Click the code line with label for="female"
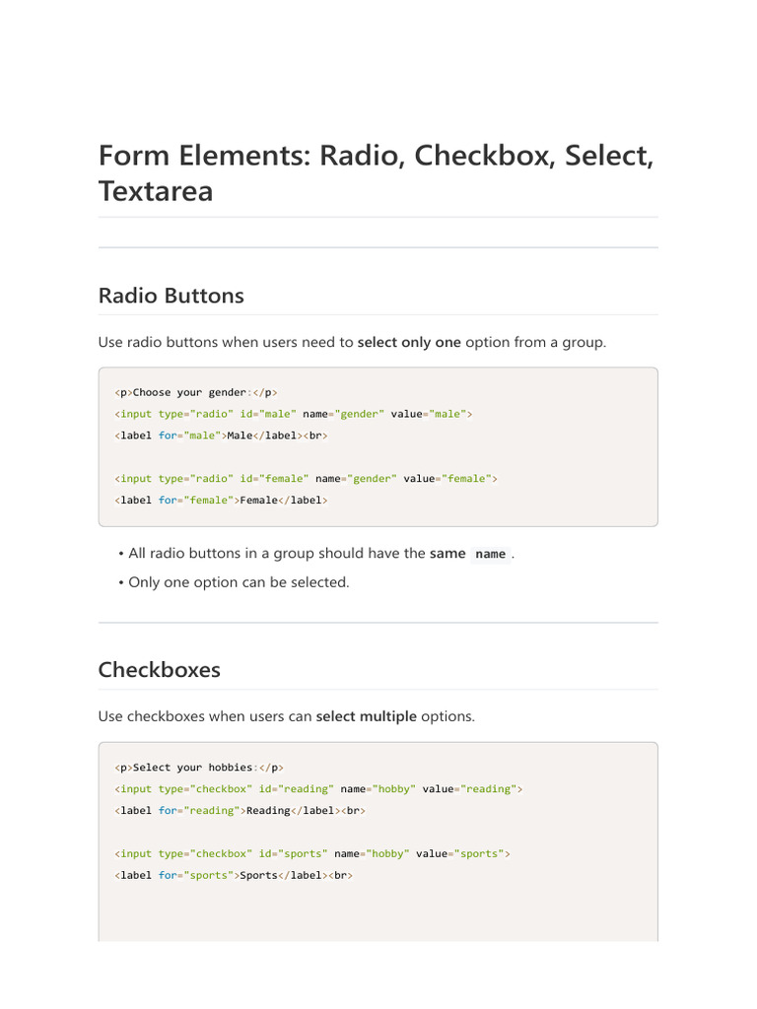The height and width of the screenshot is (1009, 757). (222, 500)
